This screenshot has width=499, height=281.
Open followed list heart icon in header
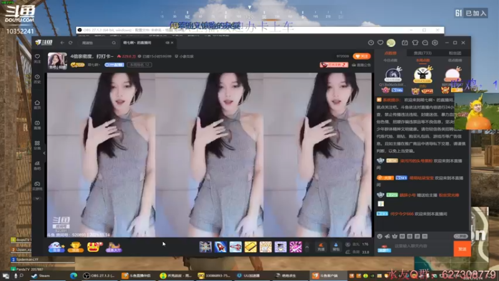[380, 42]
